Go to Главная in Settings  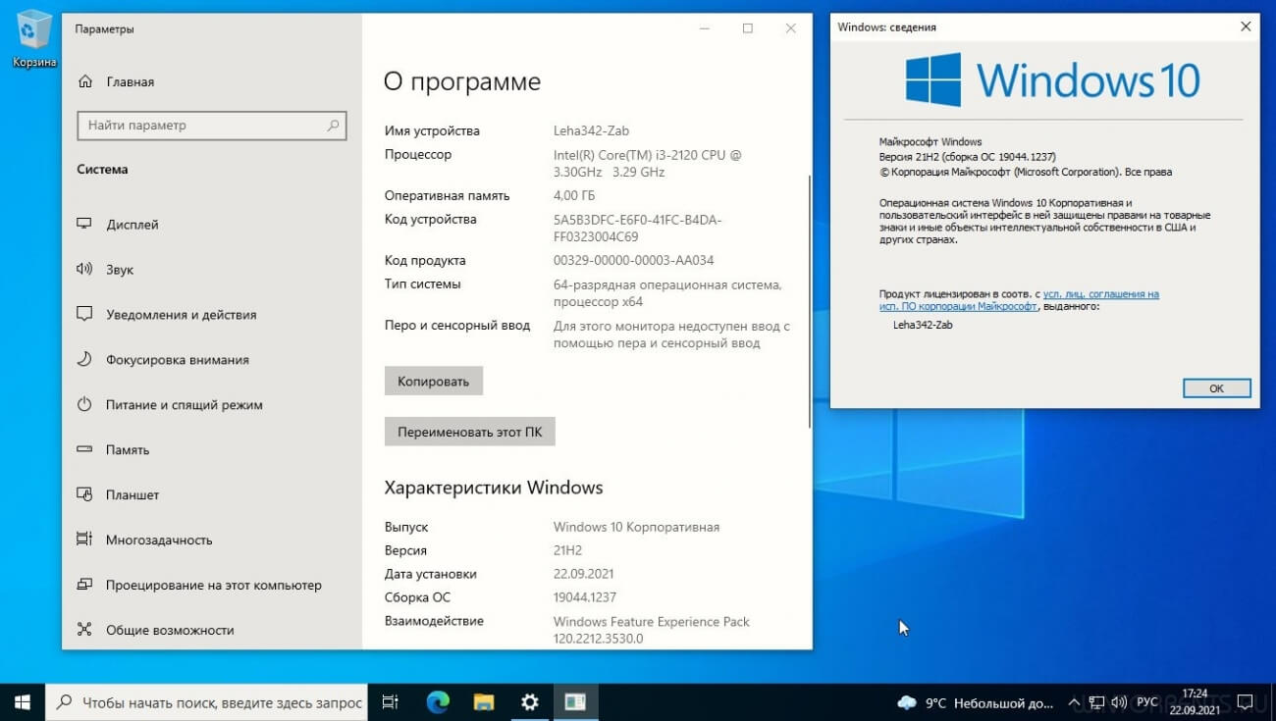[131, 82]
